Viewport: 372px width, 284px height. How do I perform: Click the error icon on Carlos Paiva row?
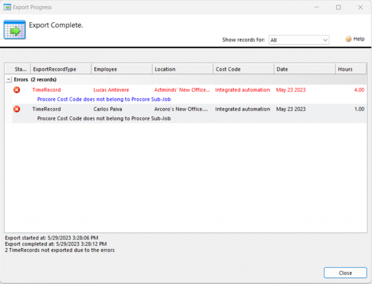click(17, 109)
